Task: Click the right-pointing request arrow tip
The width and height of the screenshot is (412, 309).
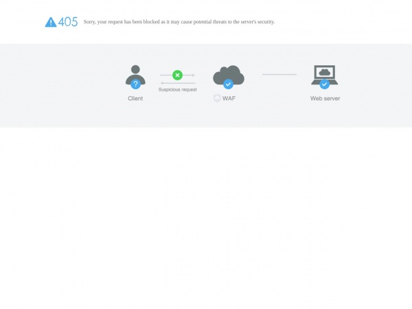Action: (194, 75)
